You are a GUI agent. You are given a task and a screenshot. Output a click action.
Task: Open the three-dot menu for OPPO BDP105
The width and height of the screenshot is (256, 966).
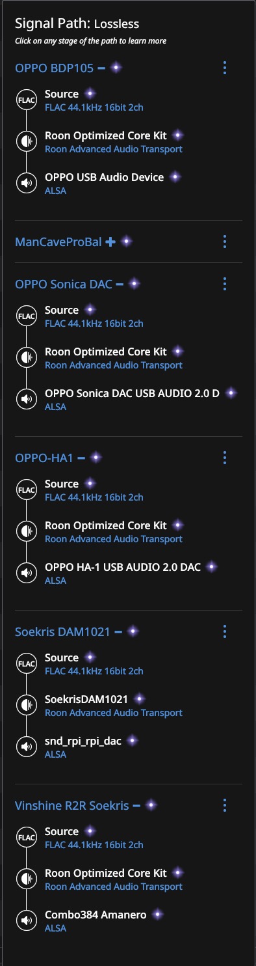pos(224,68)
